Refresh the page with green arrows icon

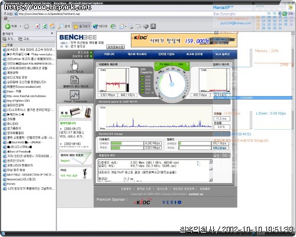tap(45, 26)
